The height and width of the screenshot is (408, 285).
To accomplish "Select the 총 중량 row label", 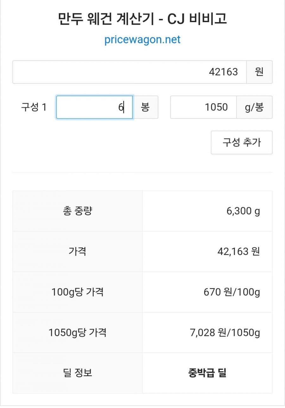I will [x=78, y=211].
